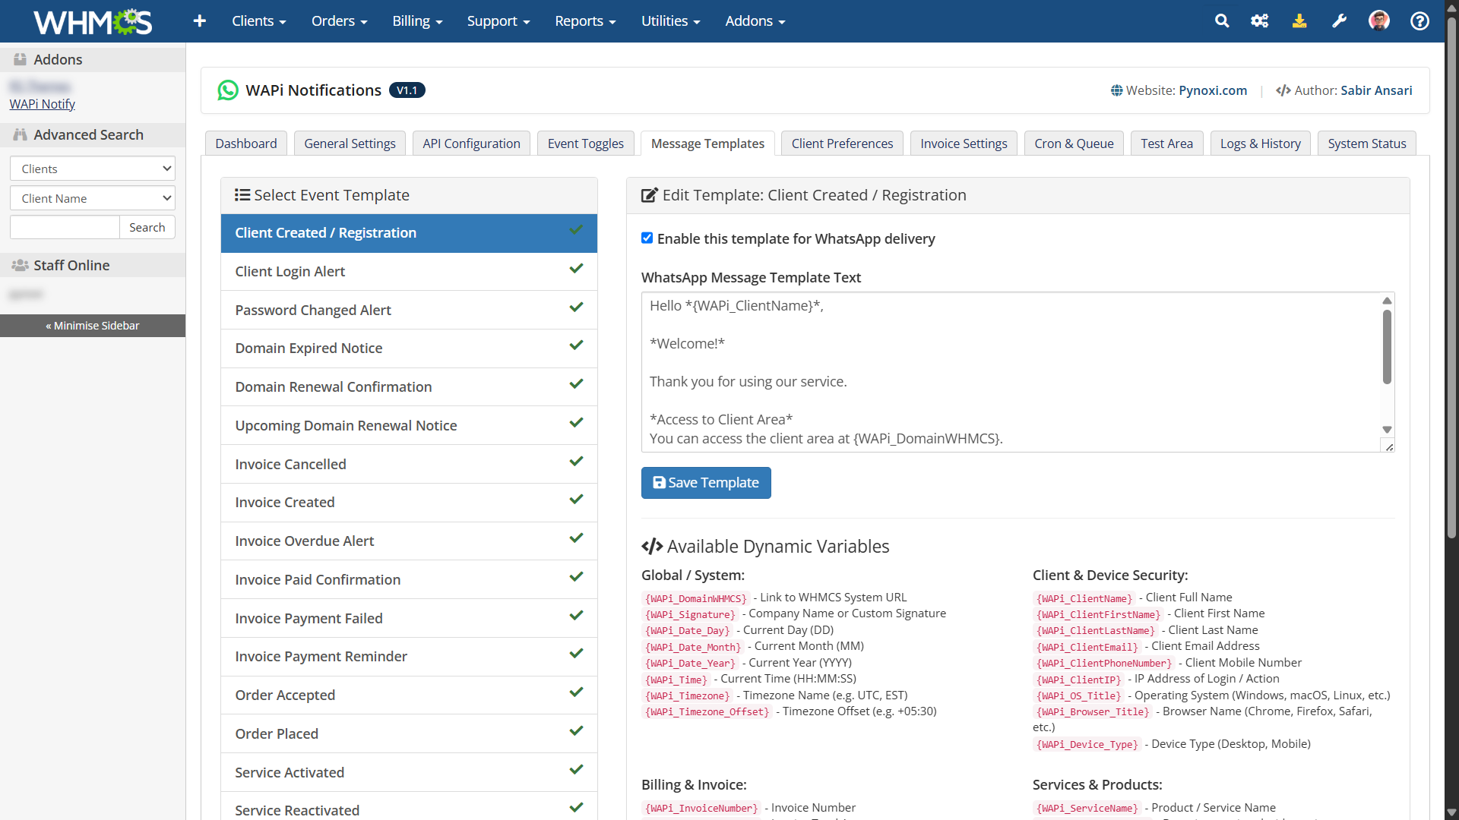Open the WAPi Notify sidebar link
Screen dimensions: 1459x820
[43, 104]
